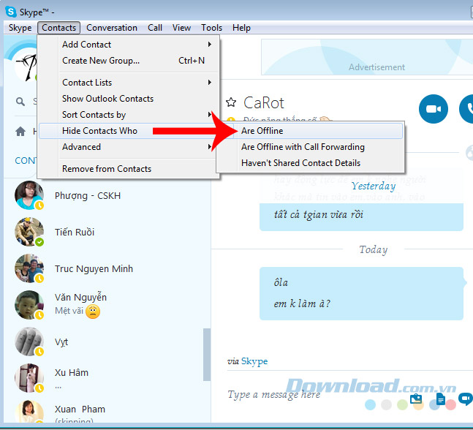
Task: Click the search magnifier icon
Action: coord(20,102)
